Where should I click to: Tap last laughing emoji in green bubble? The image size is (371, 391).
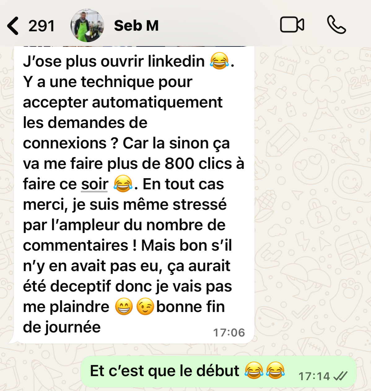[275, 370]
